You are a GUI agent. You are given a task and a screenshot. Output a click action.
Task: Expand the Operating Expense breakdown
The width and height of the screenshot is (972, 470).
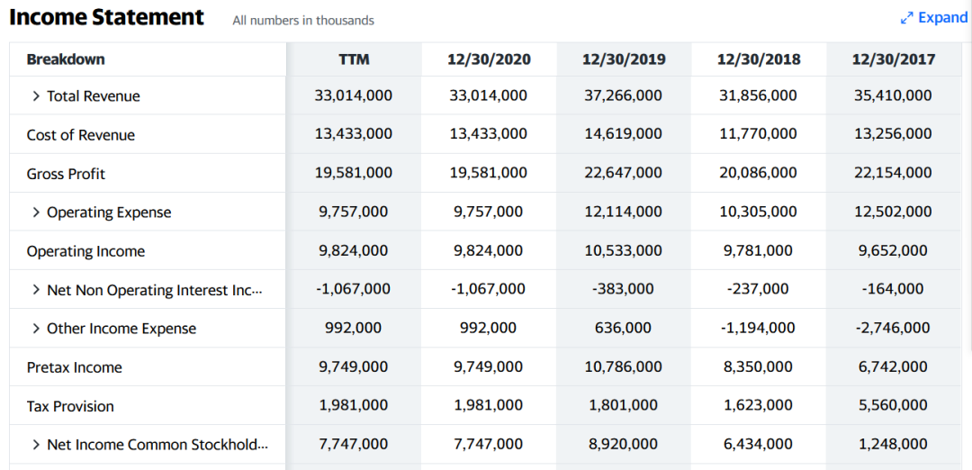click(36, 212)
